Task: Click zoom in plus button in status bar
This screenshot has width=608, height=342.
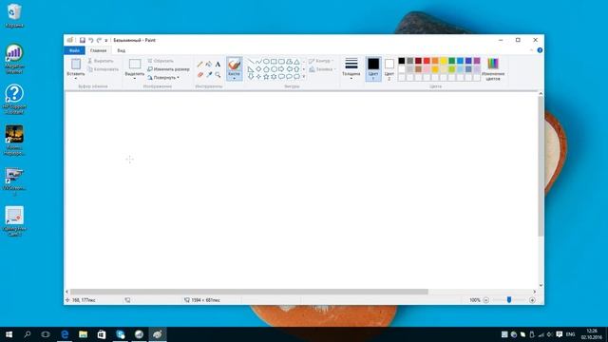Action: (532, 300)
